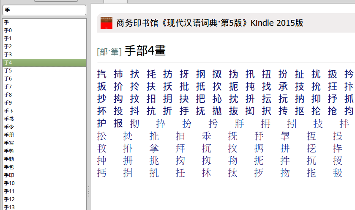Image resolution: width=355 pixels, height=210 pixels.
Task: Select 手书 in the word list
Action: (x=44, y=119)
